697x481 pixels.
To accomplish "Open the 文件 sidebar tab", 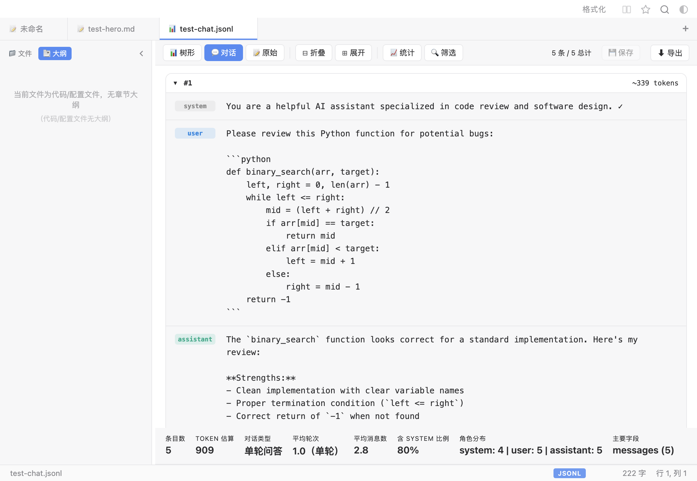I will [x=21, y=53].
